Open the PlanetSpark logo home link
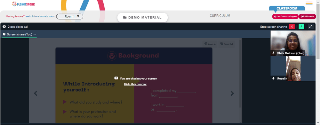This screenshot has height=125, width=320. tap(23, 4)
